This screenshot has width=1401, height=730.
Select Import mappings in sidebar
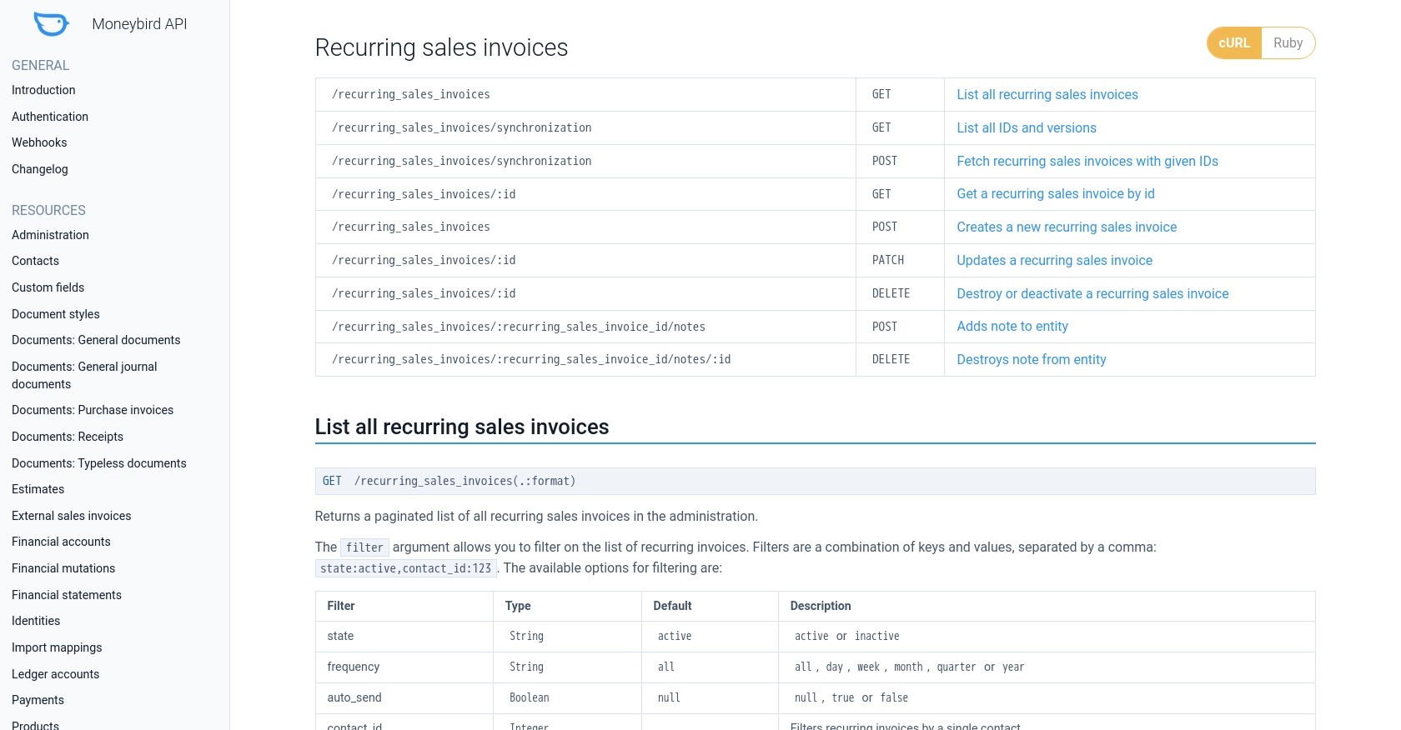57,647
